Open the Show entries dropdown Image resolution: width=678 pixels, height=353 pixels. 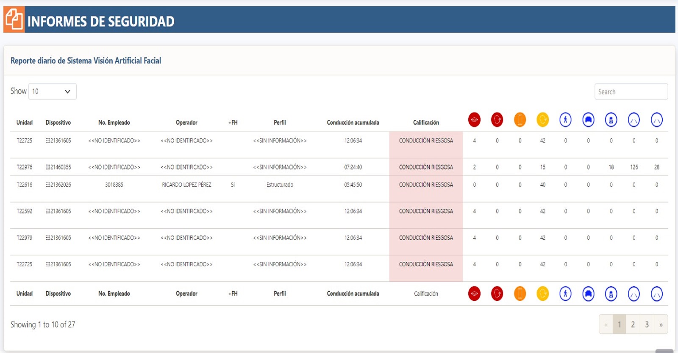[x=52, y=92]
